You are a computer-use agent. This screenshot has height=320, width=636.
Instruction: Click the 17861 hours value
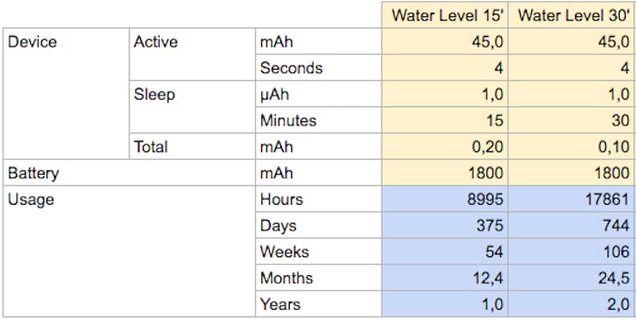pos(572,199)
